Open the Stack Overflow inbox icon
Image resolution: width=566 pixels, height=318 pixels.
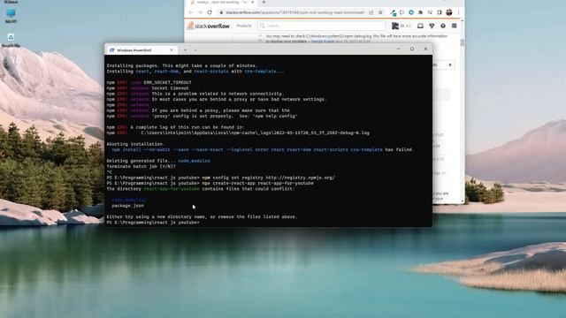click(420, 26)
